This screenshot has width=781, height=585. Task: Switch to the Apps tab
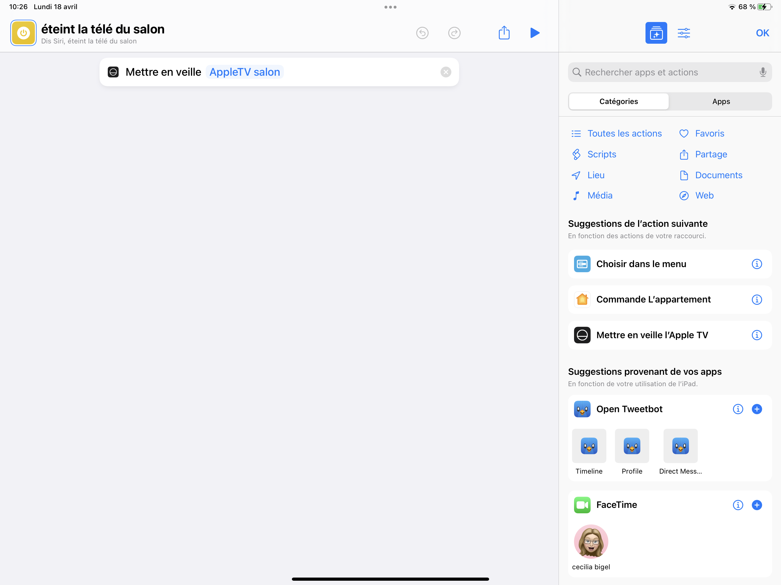tap(721, 101)
